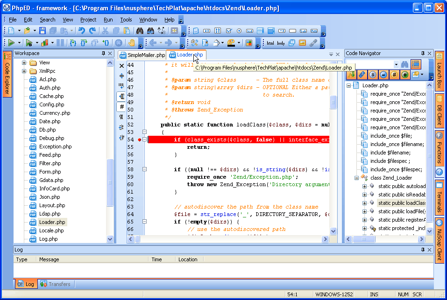This screenshot has height=300, width=447.
Task: Toggle the # filter in Code Navigator
Action: [394, 75]
